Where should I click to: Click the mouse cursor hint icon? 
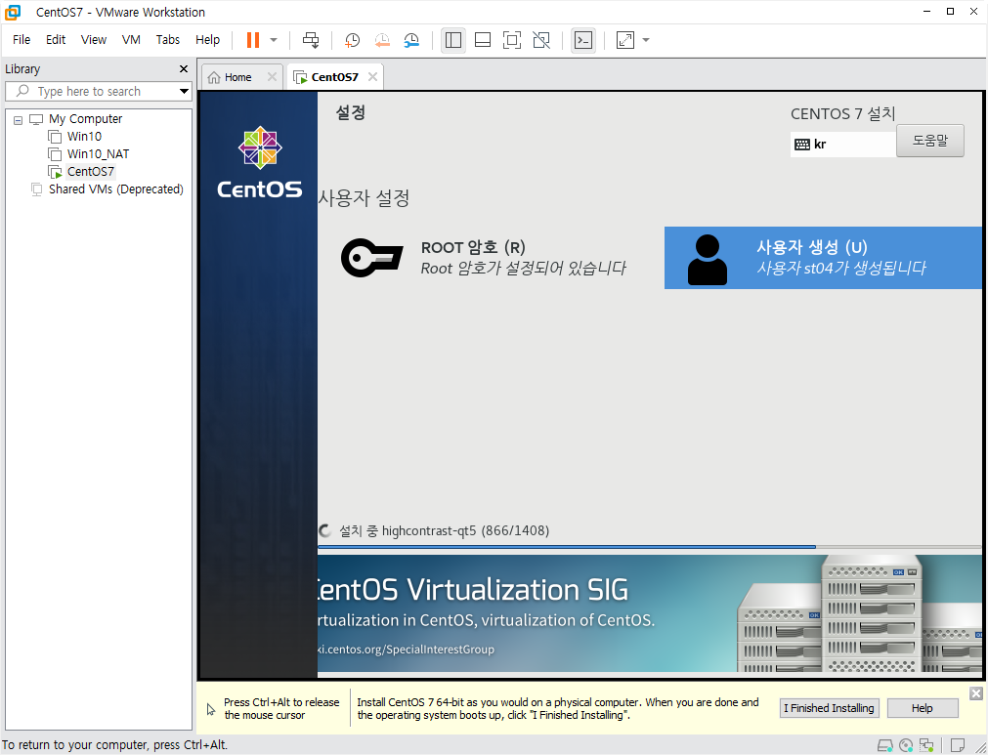click(211, 710)
